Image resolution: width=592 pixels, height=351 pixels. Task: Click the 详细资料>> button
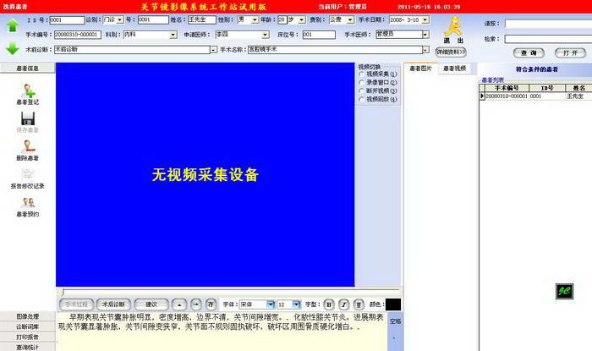point(451,52)
